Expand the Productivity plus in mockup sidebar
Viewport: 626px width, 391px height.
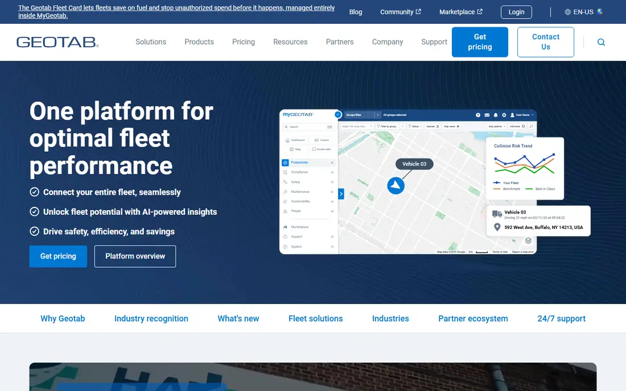pyautogui.click(x=332, y=163)
